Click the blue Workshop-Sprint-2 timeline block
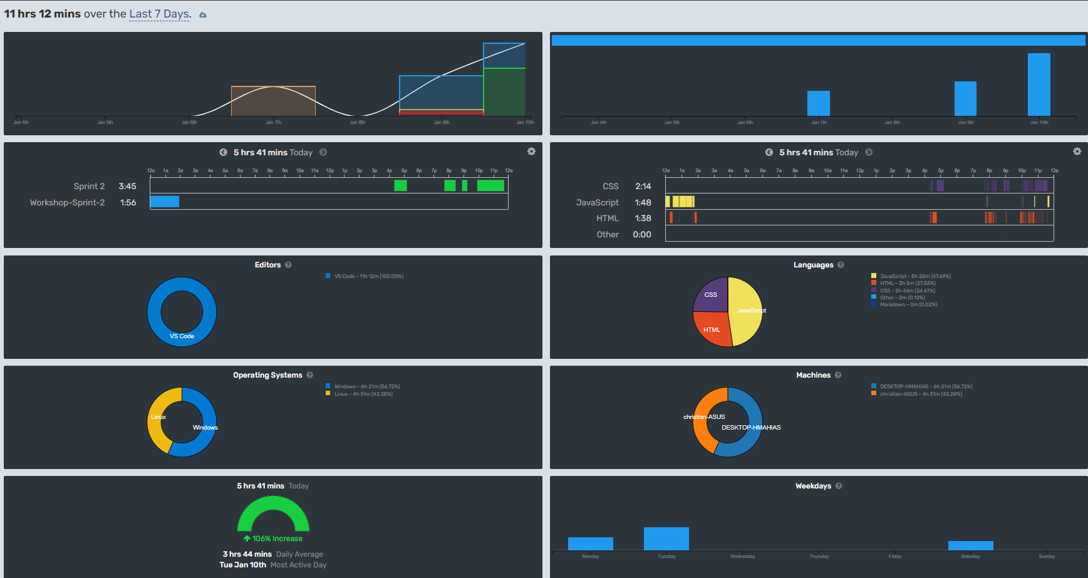The image size is (1088, 578). (165, 202)
